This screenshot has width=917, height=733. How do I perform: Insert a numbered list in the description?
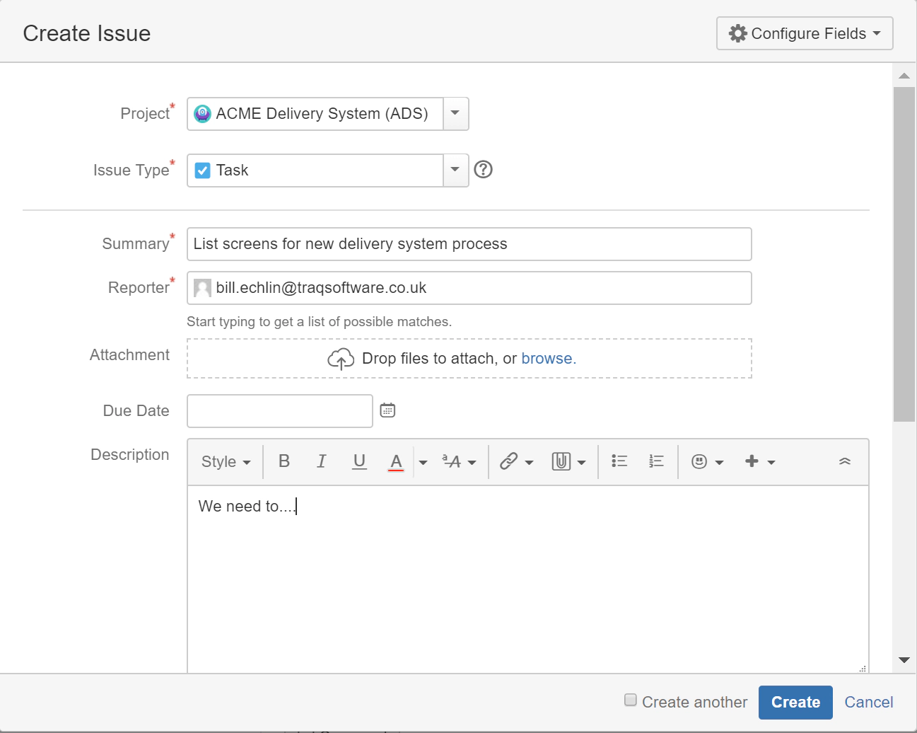[655, 461]
